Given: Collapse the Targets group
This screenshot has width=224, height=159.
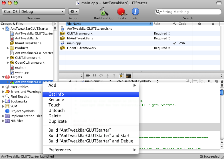Looking at the screenshot, I should tap(3, 77).
